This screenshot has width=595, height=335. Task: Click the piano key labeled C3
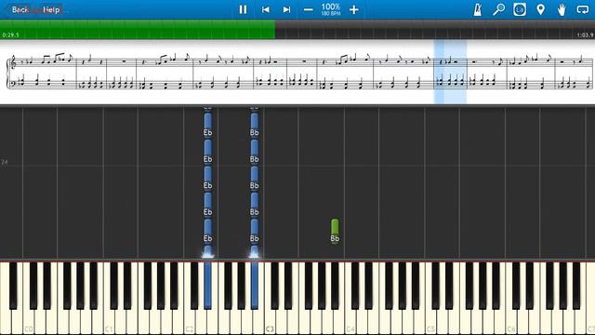tap(270, 299)
